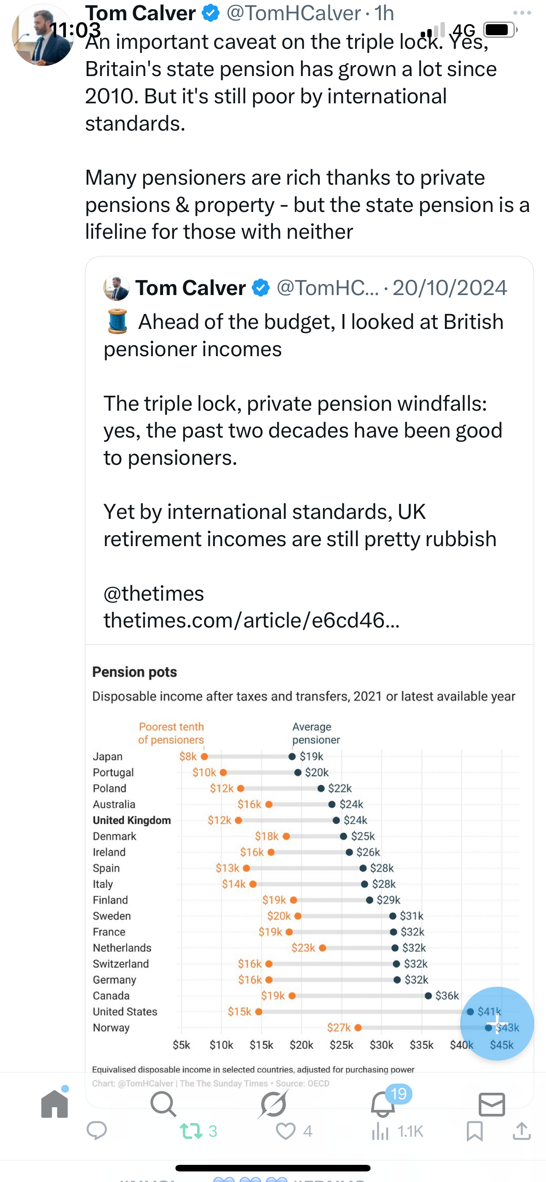Open the thetimes.com article link

click(251, 620)
